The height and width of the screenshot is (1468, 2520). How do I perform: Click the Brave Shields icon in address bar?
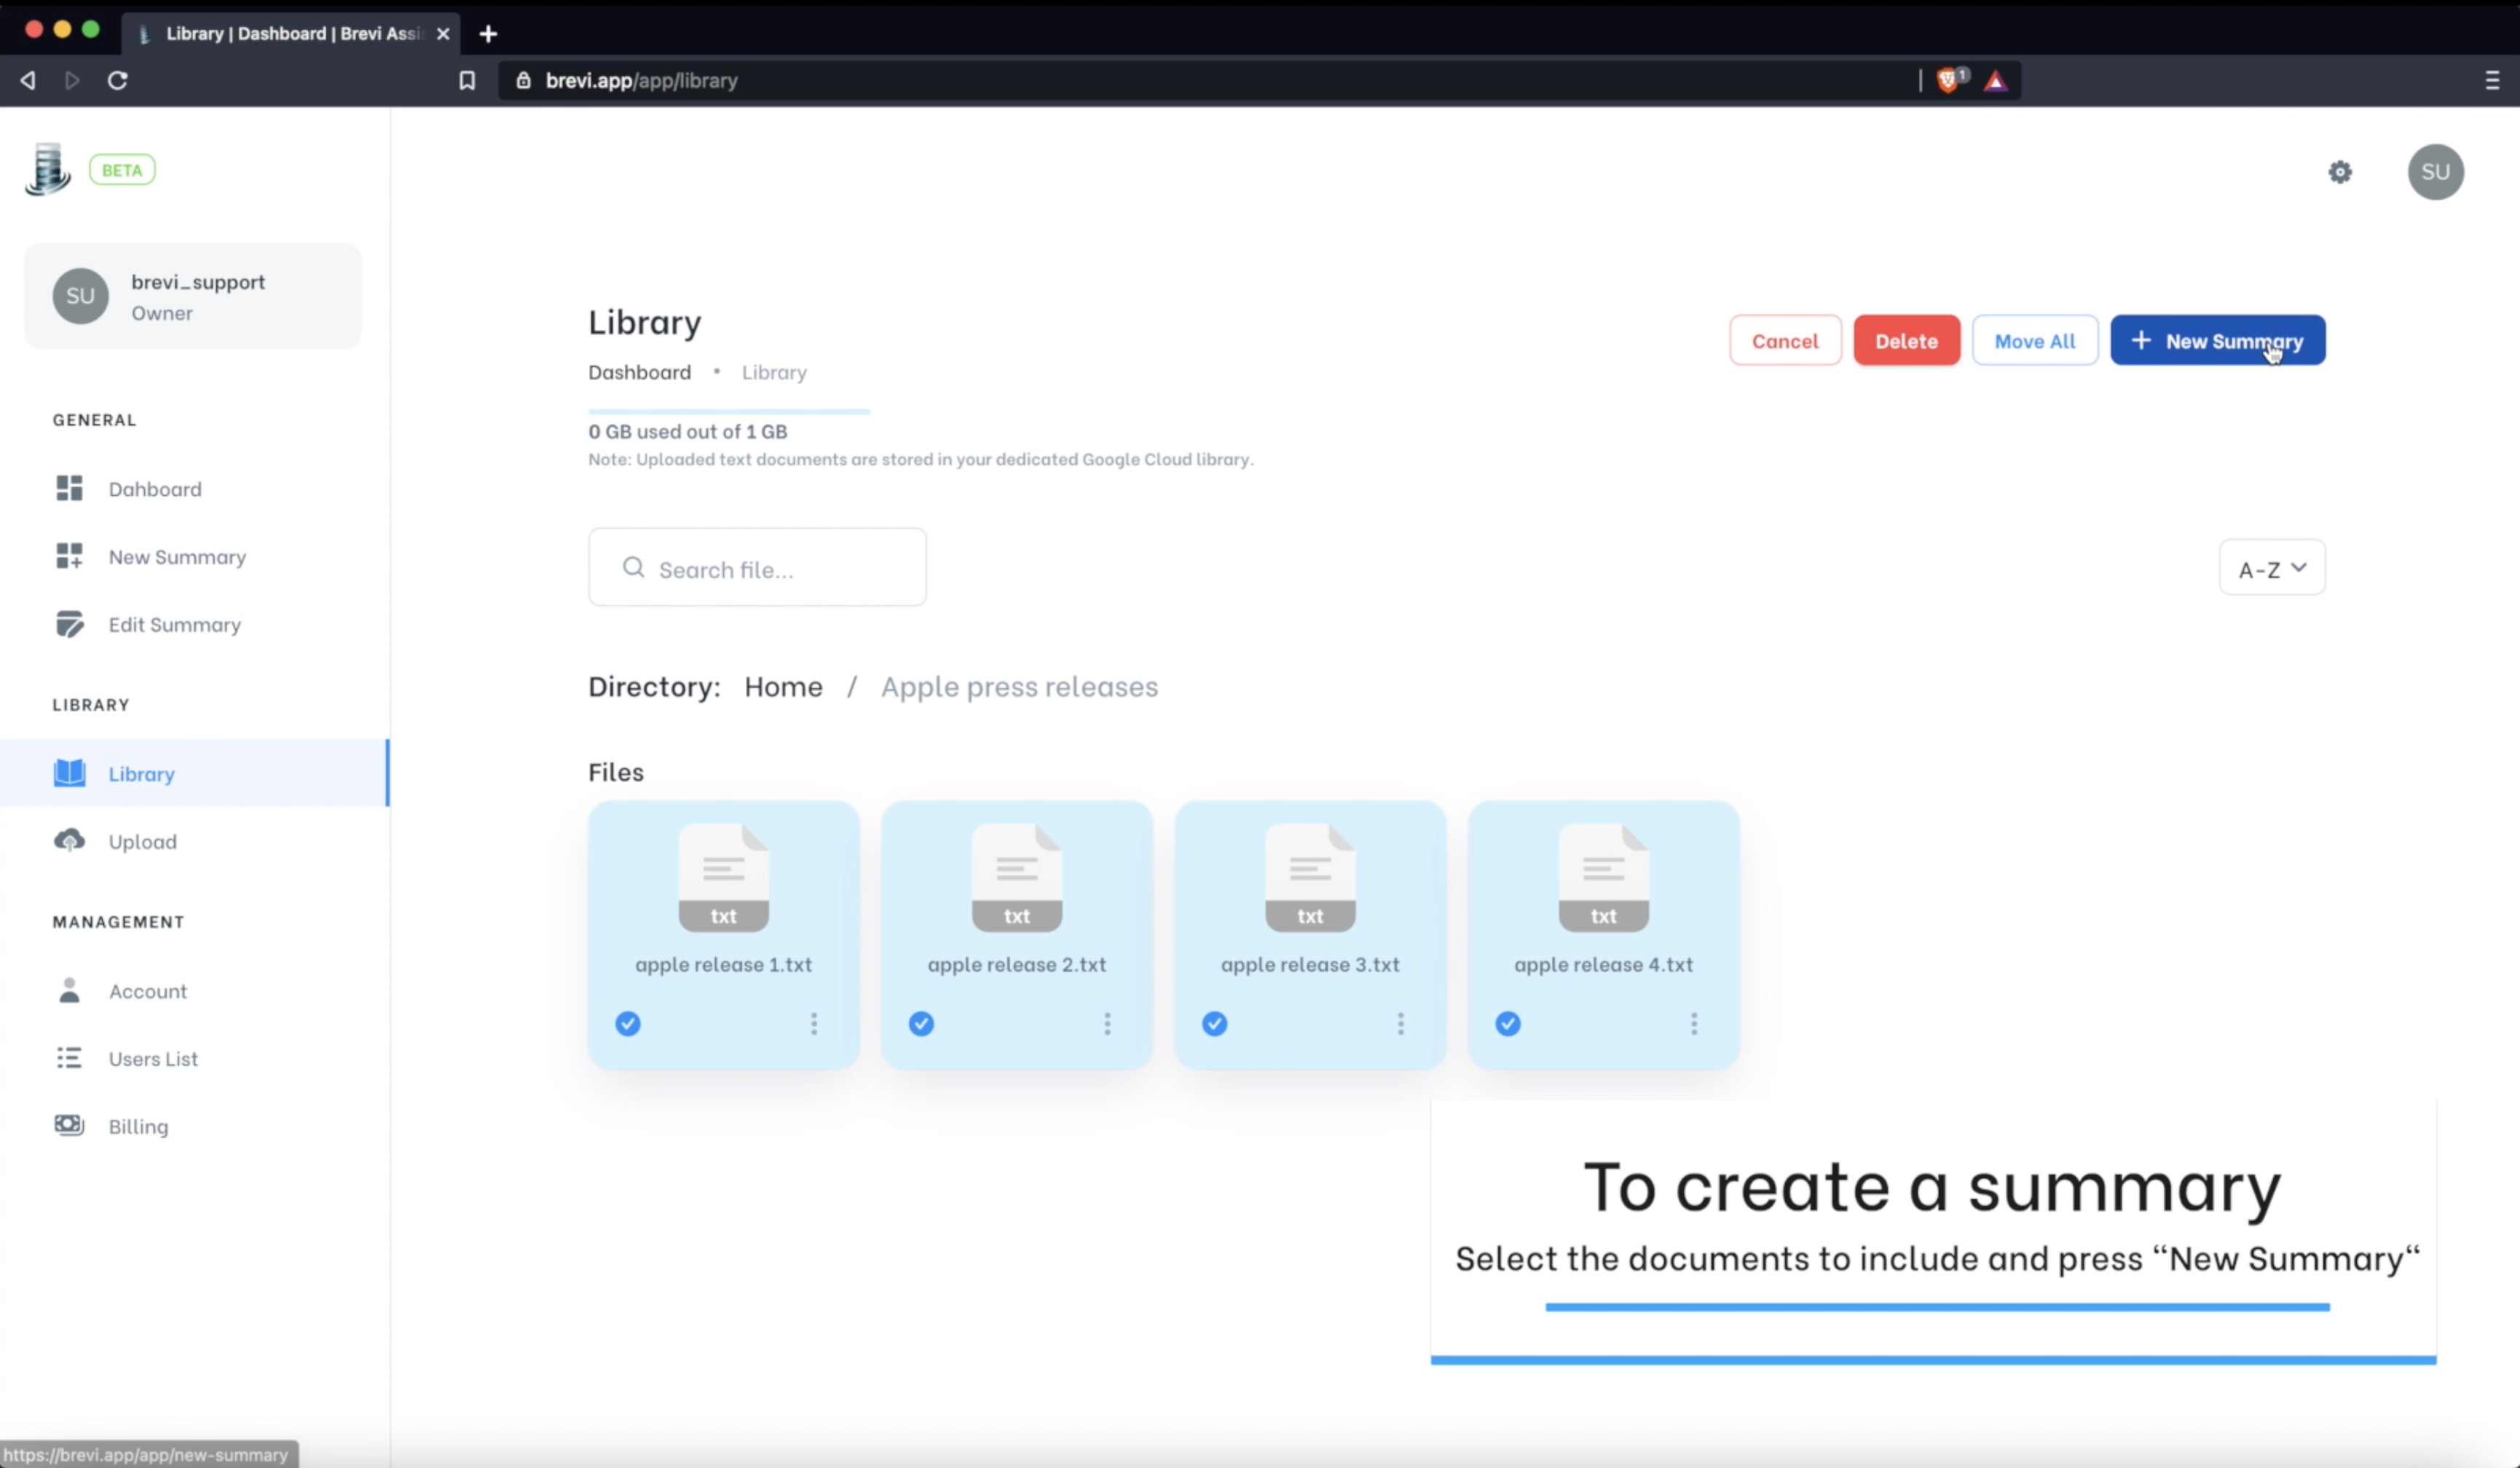click(1948, 80)
